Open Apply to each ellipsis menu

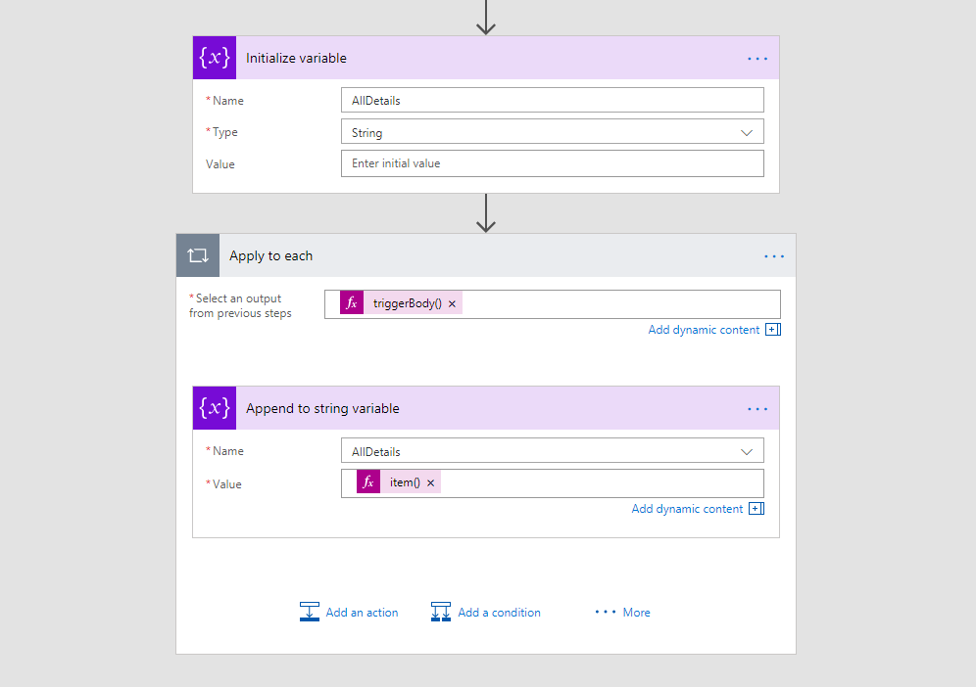[x=774, y=256]
